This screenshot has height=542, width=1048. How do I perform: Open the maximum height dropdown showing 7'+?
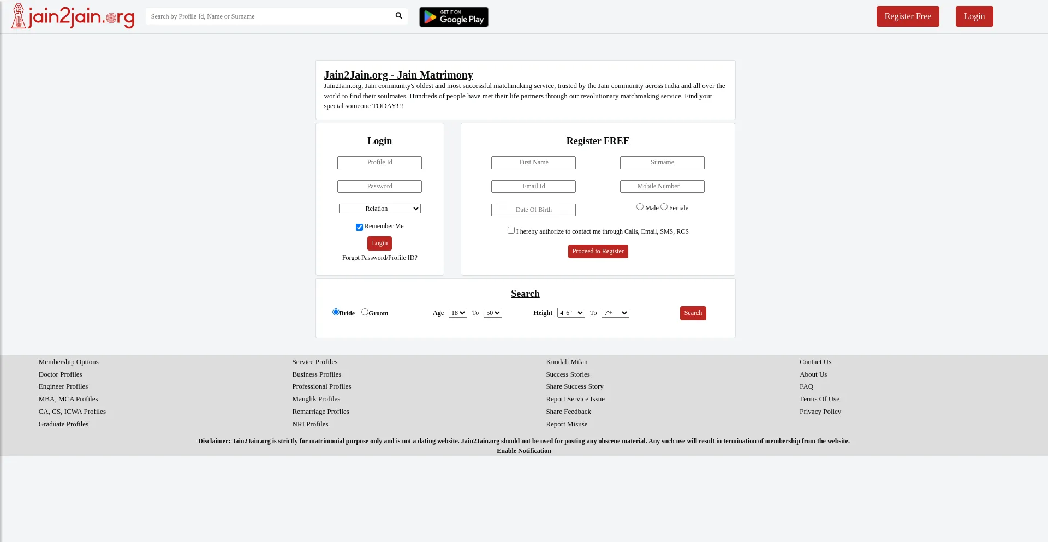click(x=615, y=313)
